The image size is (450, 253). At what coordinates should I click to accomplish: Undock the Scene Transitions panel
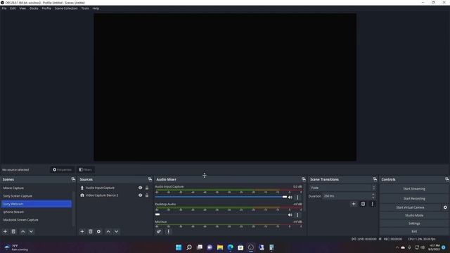(x=375, y=179)
